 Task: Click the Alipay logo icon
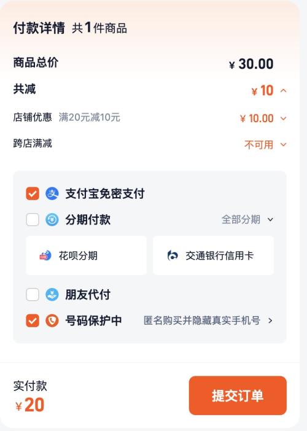pos(52,193)
